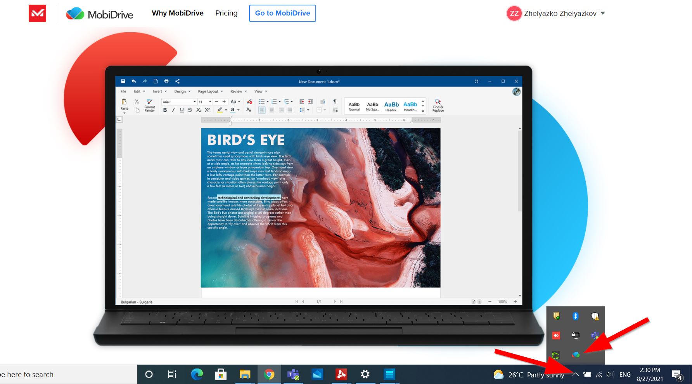Click the ZZ profile avatar
The image size is (692, 384).
[x=514, y=14]
